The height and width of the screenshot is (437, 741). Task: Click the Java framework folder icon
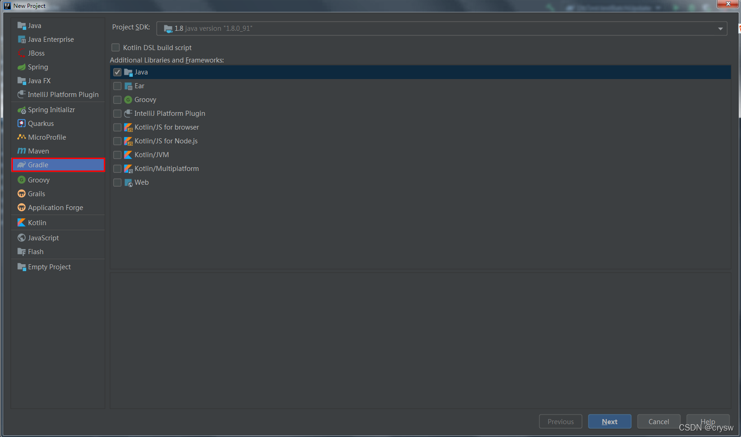click(128, 72)
